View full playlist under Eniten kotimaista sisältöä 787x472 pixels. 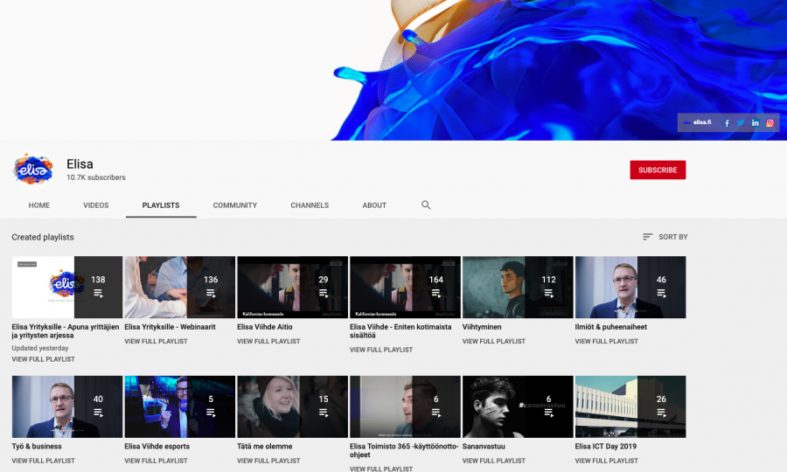381,350
